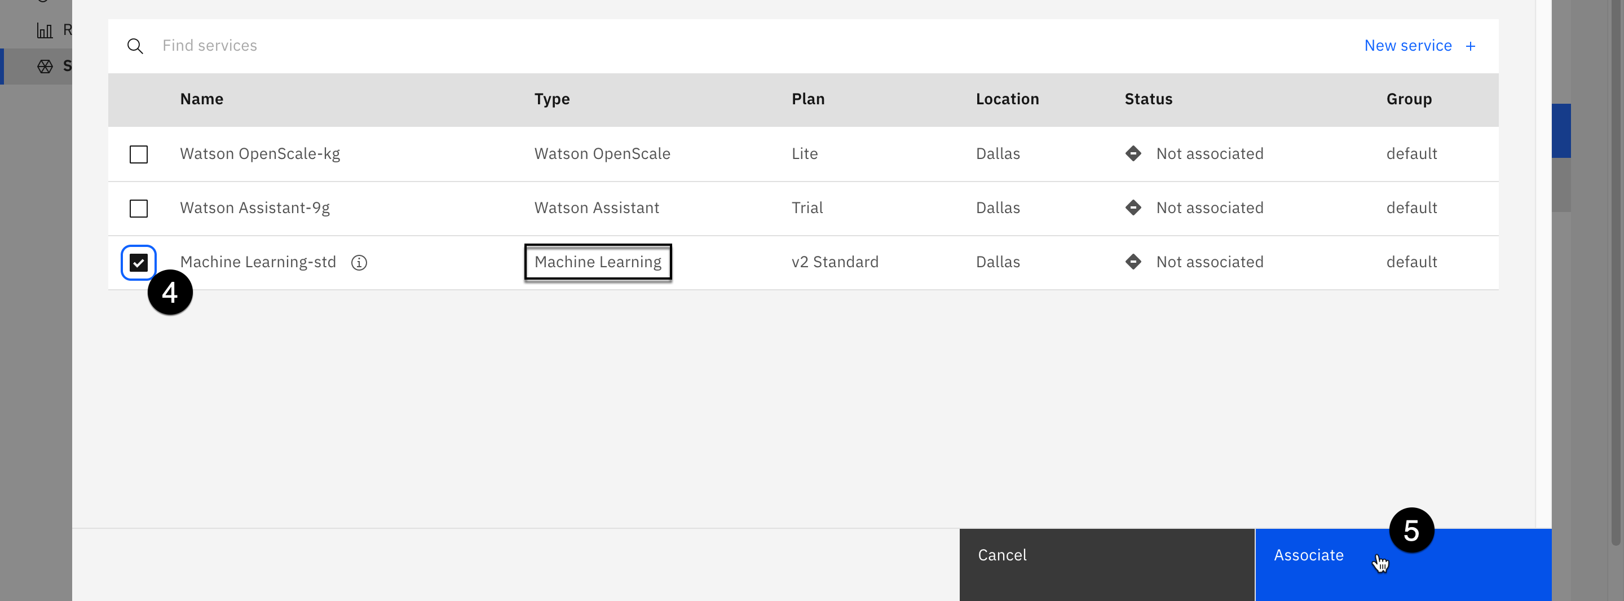Click Not associated status in Watson OpenScale-kg row
This screenshot has width=1624, height=601.
click(1209, 154)
